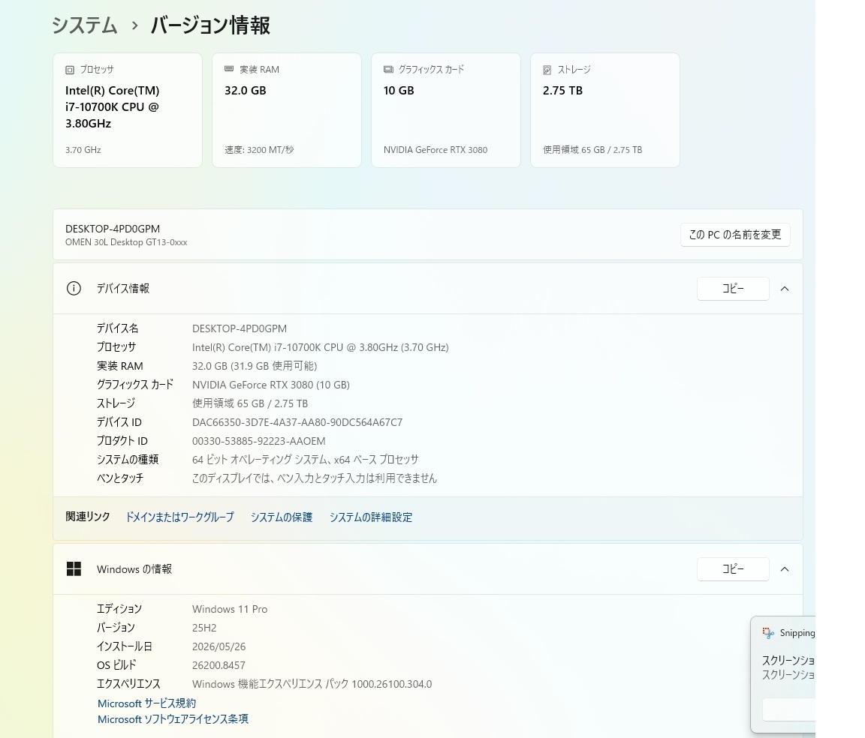
Task: Click the デバイス名 value DESKTOP-4PD0GPM
Action: point(240,328)
